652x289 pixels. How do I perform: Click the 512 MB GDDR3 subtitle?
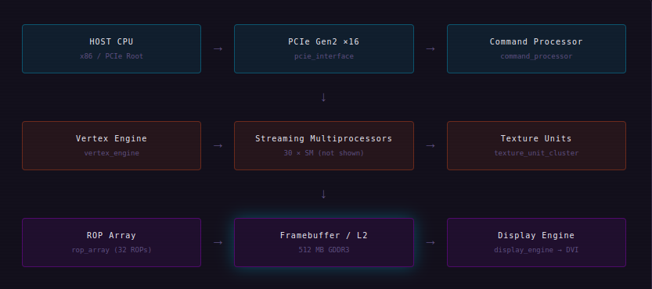[324, 250]
